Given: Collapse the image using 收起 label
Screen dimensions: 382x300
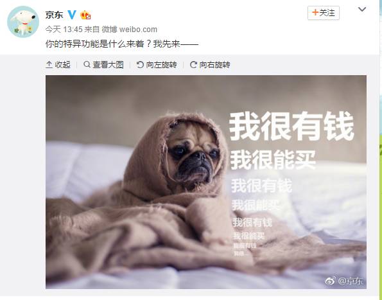Looking at the screenshot, I should (63, 65).
